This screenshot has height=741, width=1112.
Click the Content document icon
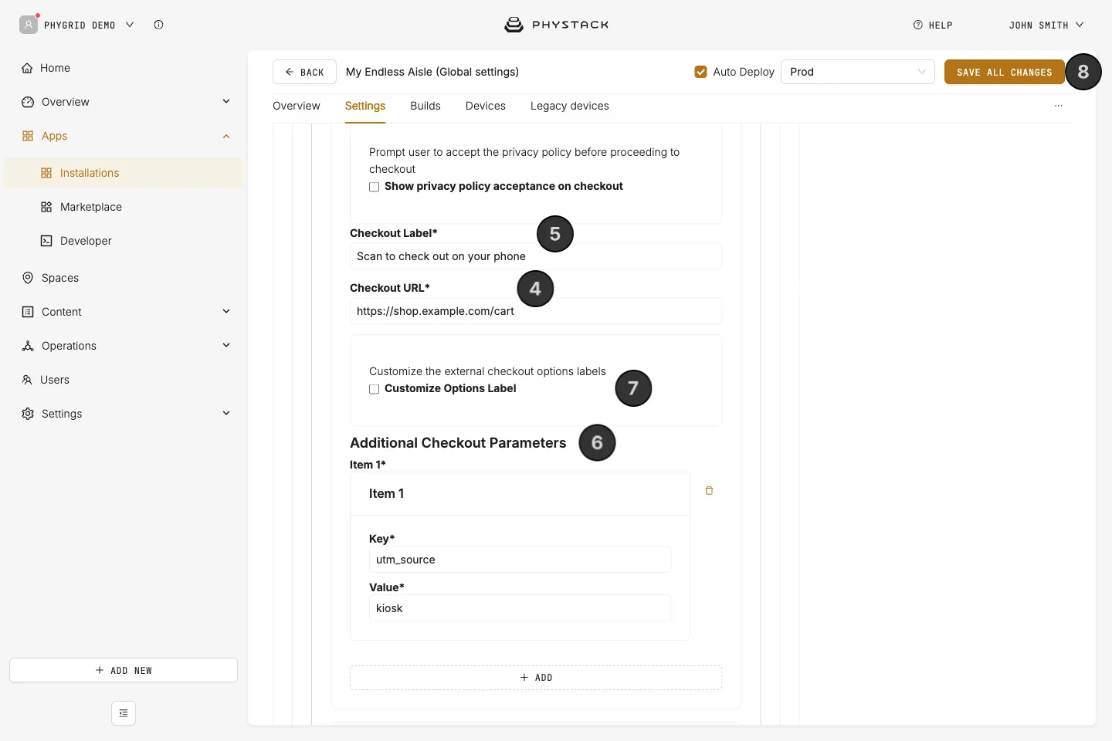(x=28, y=312)
